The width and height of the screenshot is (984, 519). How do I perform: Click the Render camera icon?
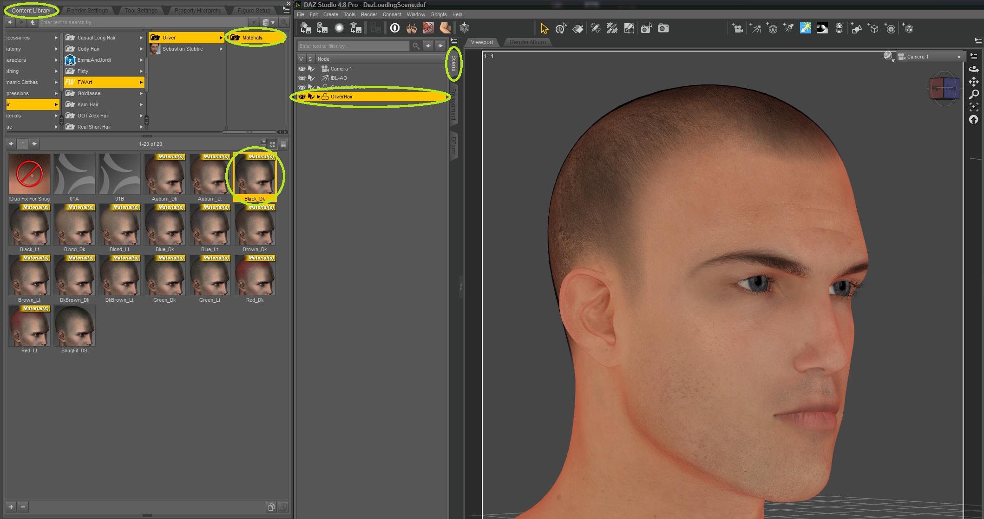[x=663, y=28]
